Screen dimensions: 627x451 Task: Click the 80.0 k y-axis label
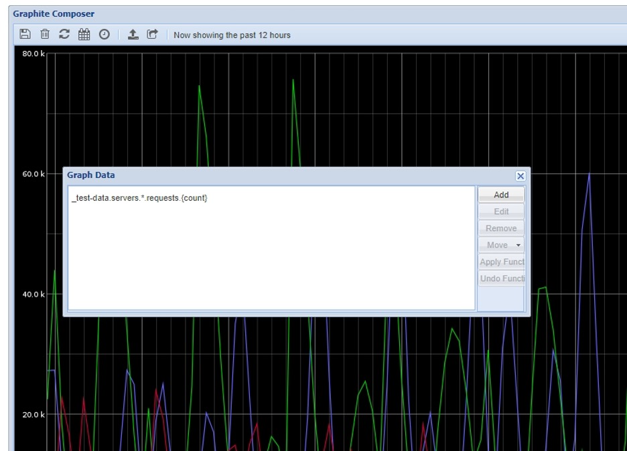click(33, 54)
